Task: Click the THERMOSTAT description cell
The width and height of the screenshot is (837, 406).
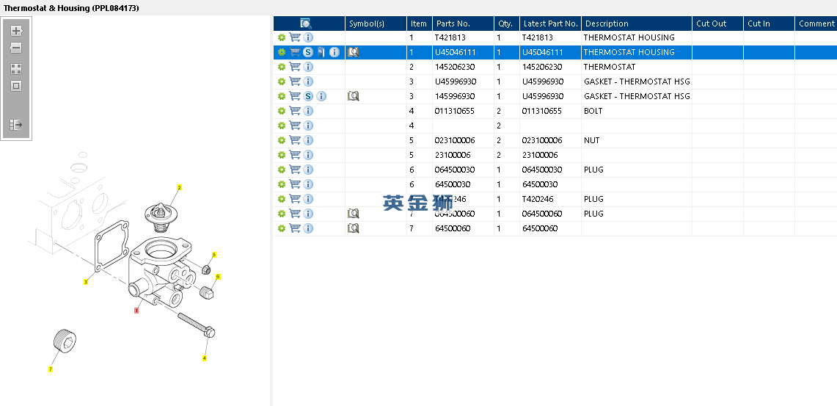Action: tap(637, 67)
